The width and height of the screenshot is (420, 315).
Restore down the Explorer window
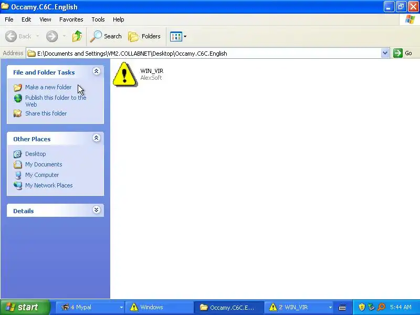pos(401,7)
